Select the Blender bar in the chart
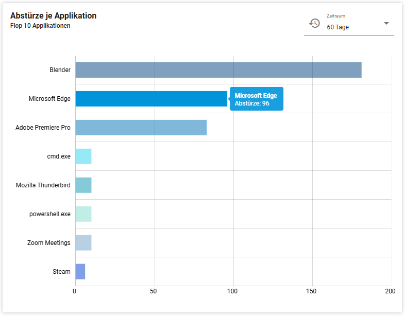Image resolution: width=405 pixels, height=316 pixels. (218, 70)
